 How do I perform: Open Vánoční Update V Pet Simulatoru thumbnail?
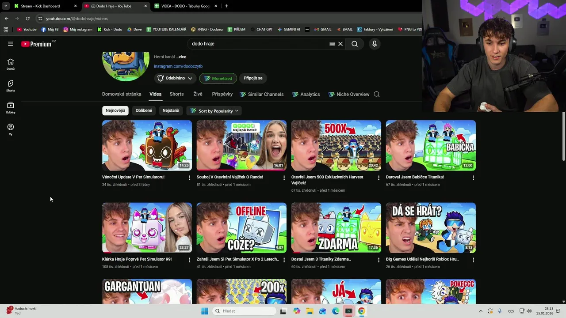147,145
